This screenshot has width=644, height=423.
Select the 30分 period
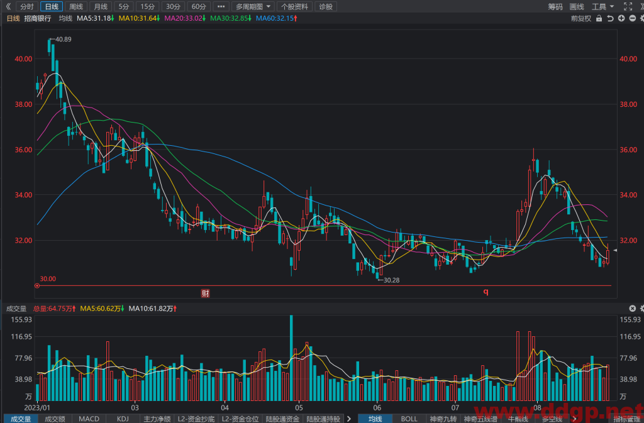click(173, 6)
